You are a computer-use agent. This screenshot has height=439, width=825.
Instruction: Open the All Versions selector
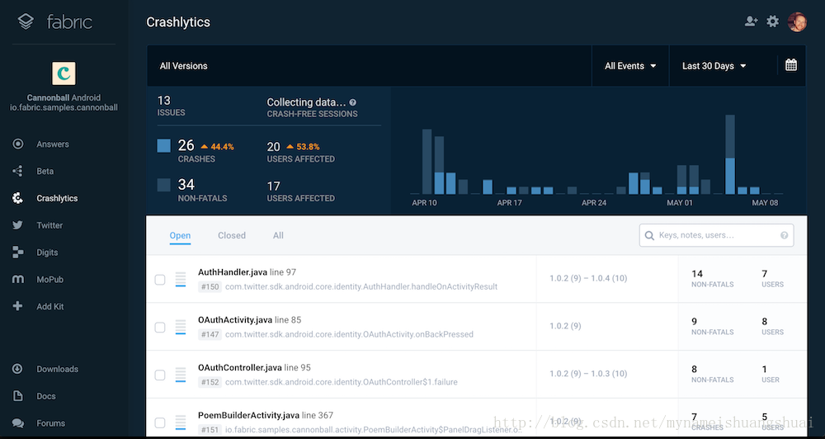tap(184, 66)
